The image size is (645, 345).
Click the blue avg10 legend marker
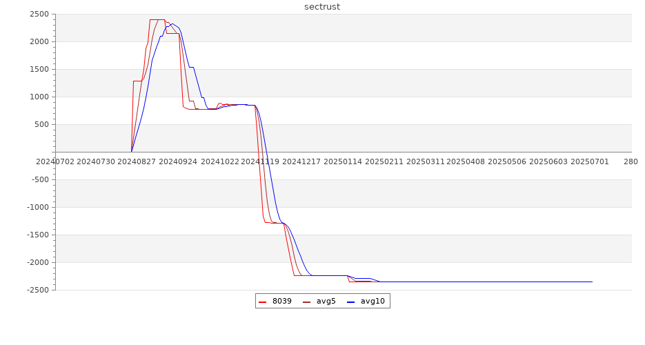(350, 302)
